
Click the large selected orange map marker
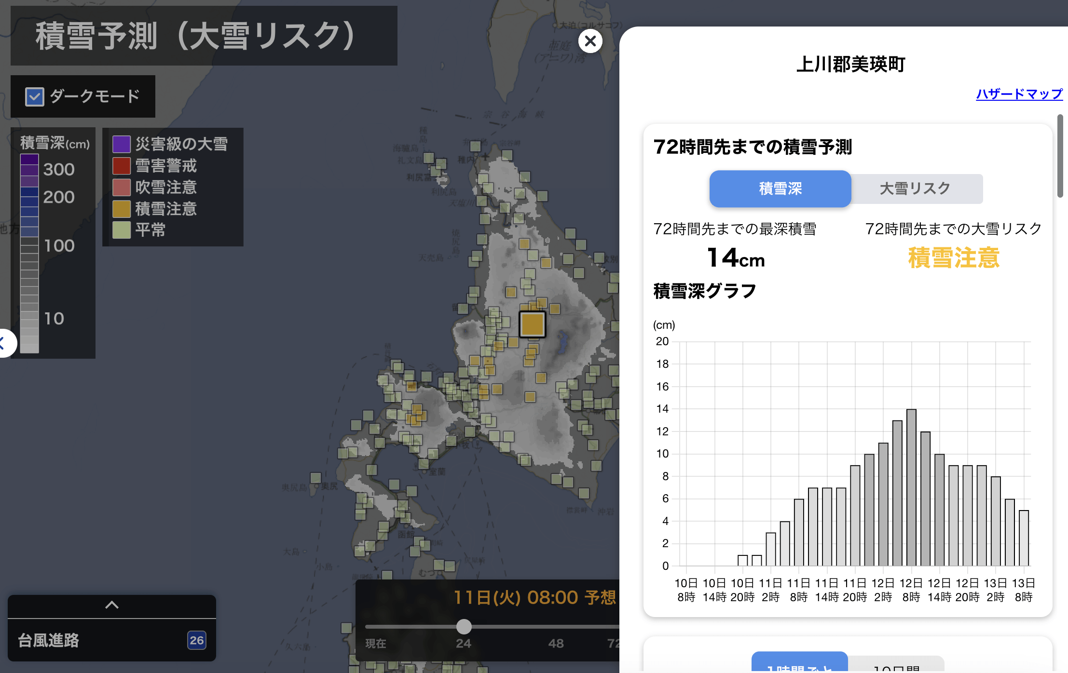tap(533, 324)
